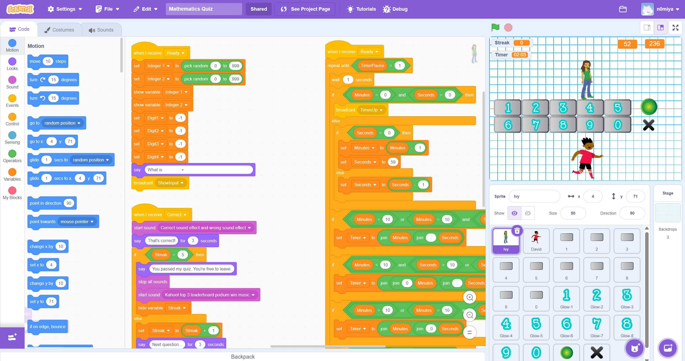Image resolution: width=685 pixels, height=361 pixels.
Task: Switch to large stage layout
Action: pyautogui.click(x=660, y=28)
